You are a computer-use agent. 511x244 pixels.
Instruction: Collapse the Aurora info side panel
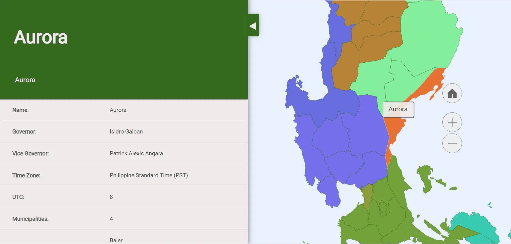coord(253,26)
